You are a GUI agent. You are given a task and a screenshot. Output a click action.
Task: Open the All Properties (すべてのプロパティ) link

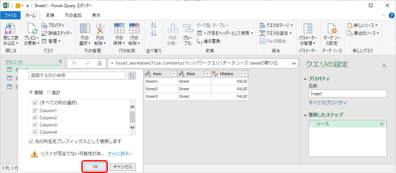tap(328, 102)
